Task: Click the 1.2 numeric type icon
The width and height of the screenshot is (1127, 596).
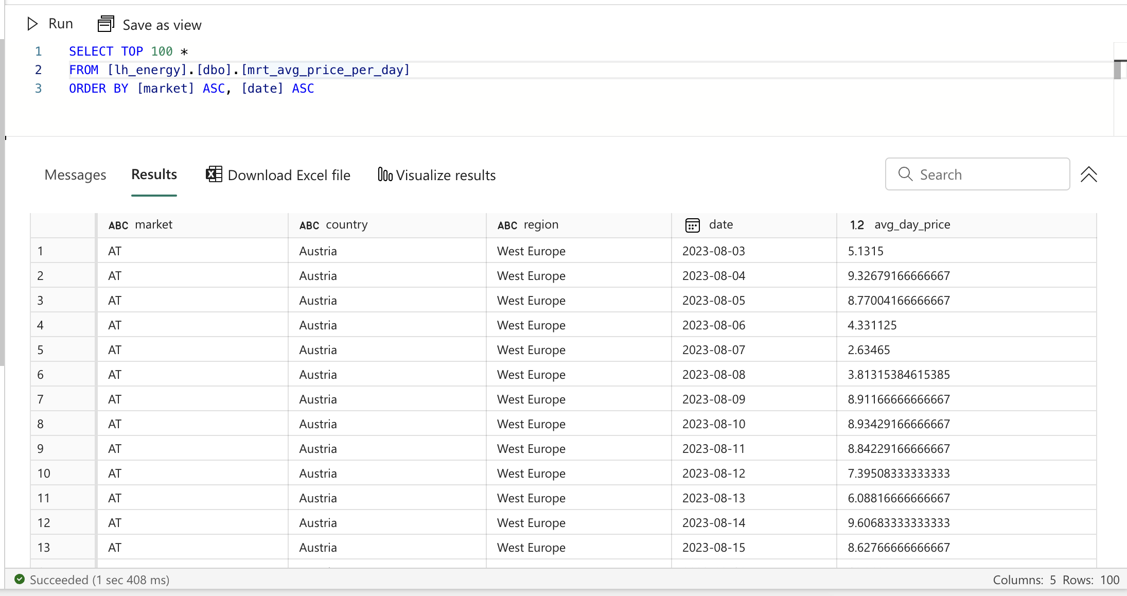Action: pyautogui.click(x=857, y=225)
